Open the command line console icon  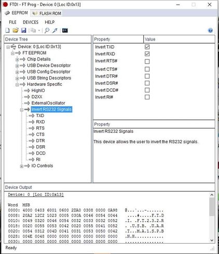(x=65, y=31)
